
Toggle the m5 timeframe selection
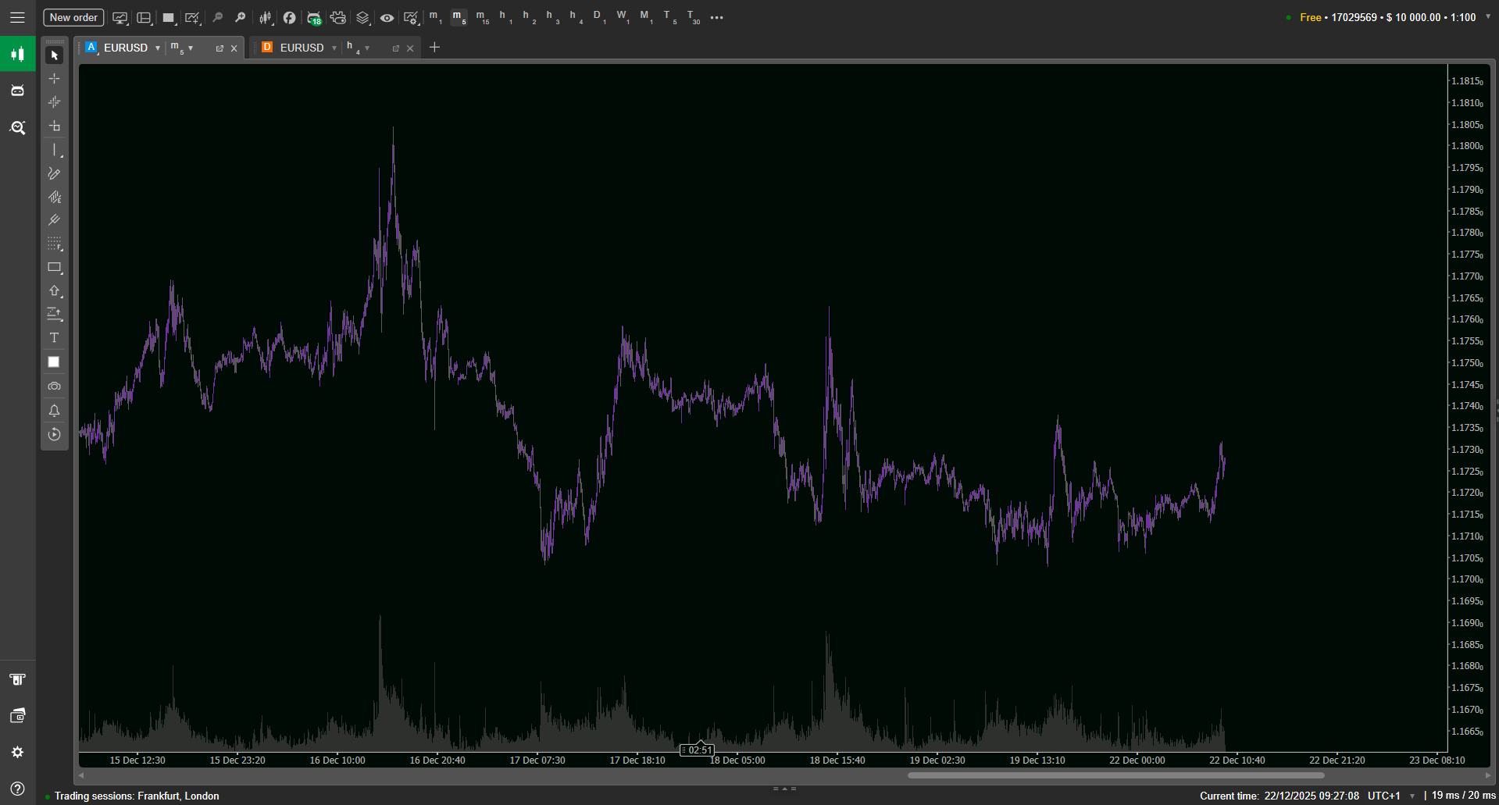pyautogui.click(x=459, y=17)
